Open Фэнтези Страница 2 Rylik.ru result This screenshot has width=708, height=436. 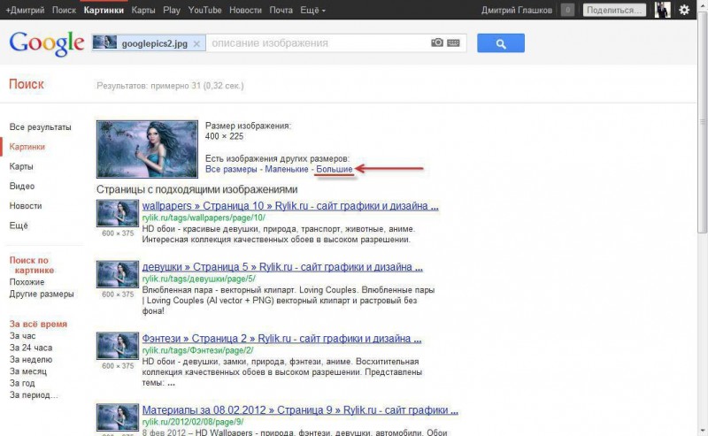pos(281,339)
